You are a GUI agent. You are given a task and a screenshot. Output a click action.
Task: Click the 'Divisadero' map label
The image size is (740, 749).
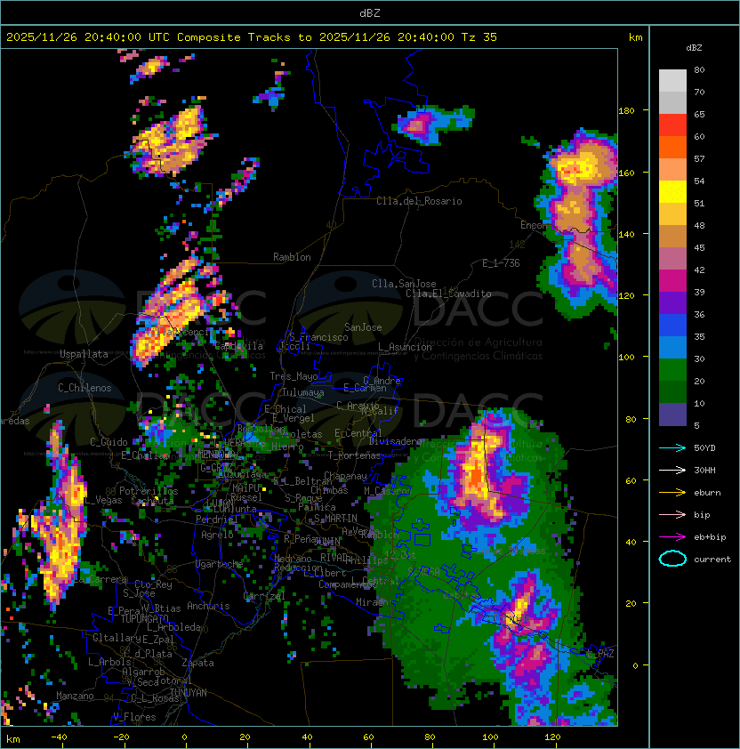395,441
